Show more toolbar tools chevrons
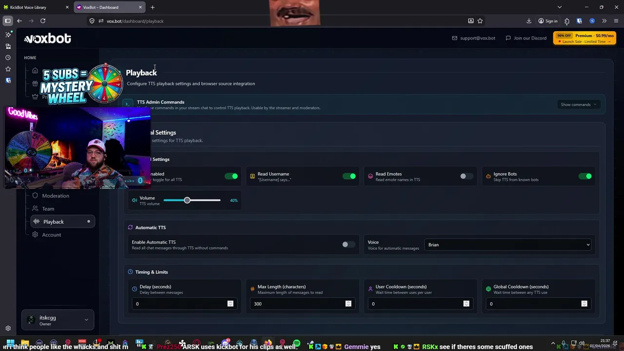 coord(604,21)
